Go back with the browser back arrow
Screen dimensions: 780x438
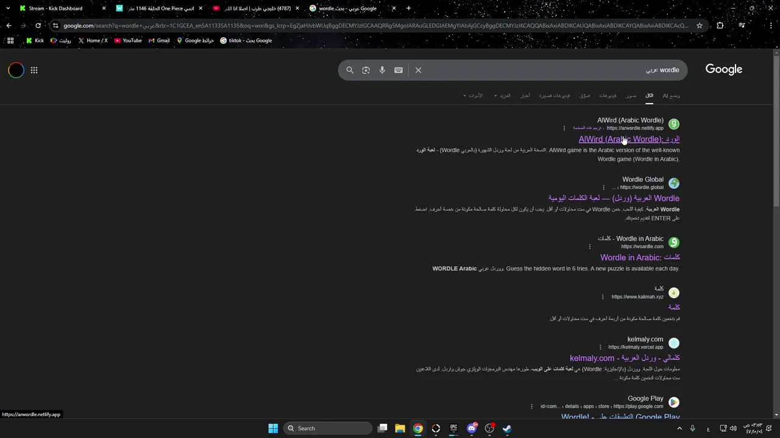(x=9, y=26)
